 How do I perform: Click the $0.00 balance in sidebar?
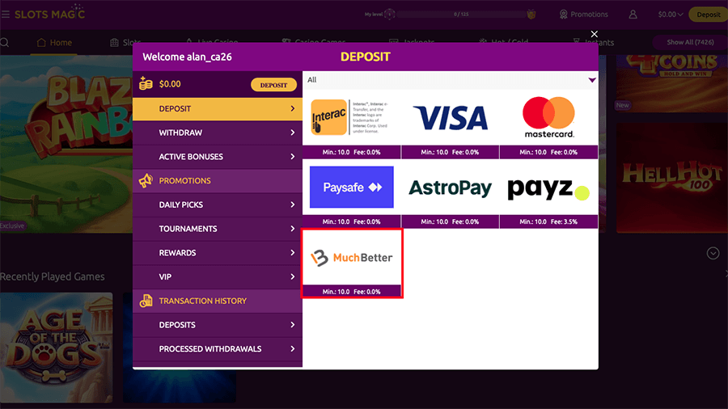click(170, 84)
